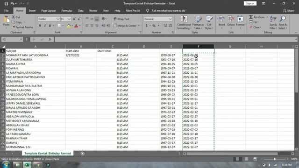Click the Windows Start orb

[x=6, y=165]
